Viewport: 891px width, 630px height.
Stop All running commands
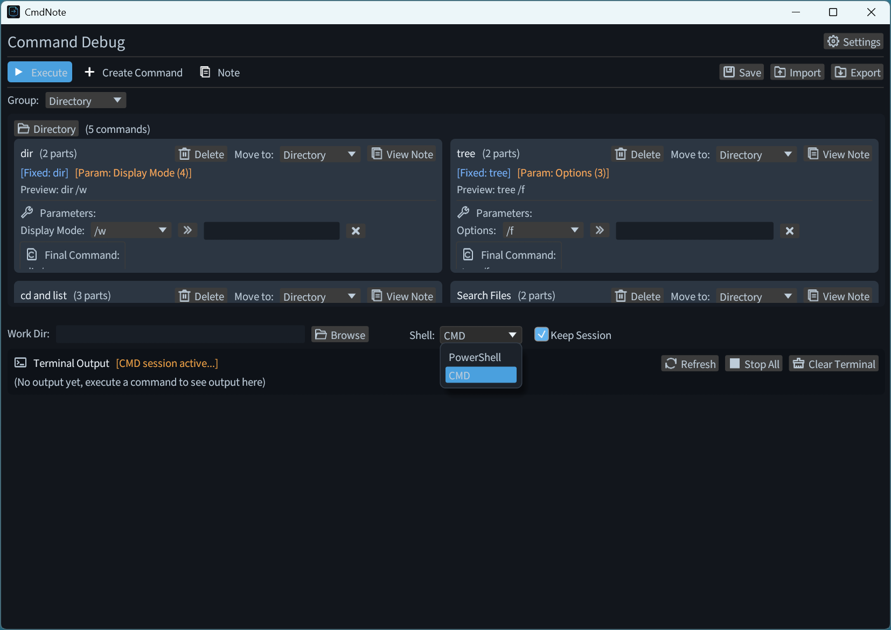754,364
